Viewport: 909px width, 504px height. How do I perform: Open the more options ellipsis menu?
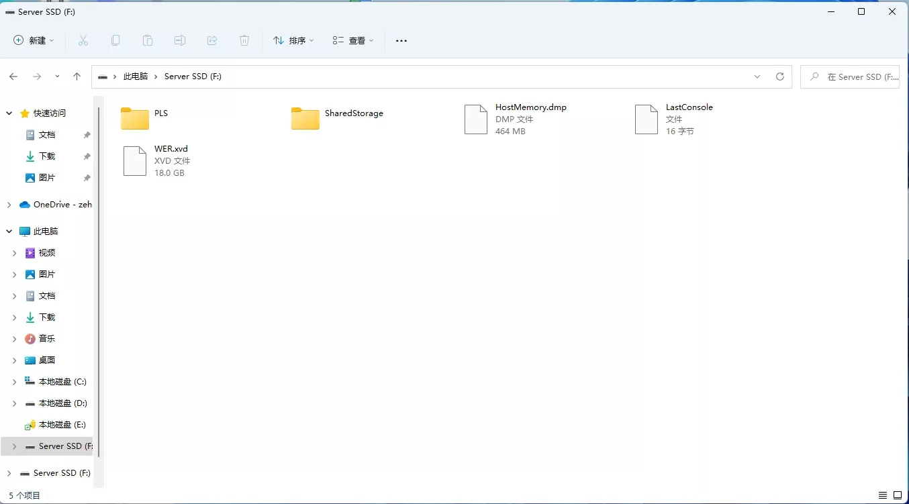(401, 41)
